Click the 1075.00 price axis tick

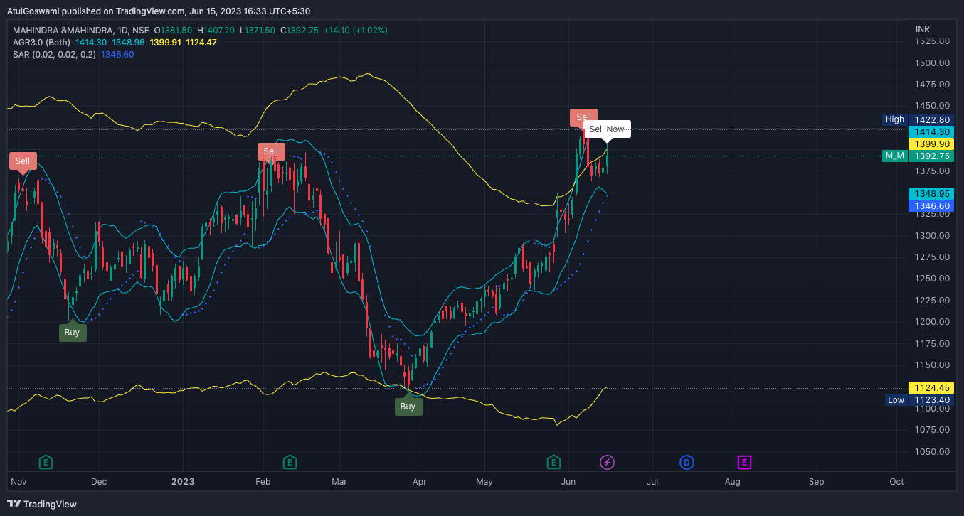[x=932, y=429]
